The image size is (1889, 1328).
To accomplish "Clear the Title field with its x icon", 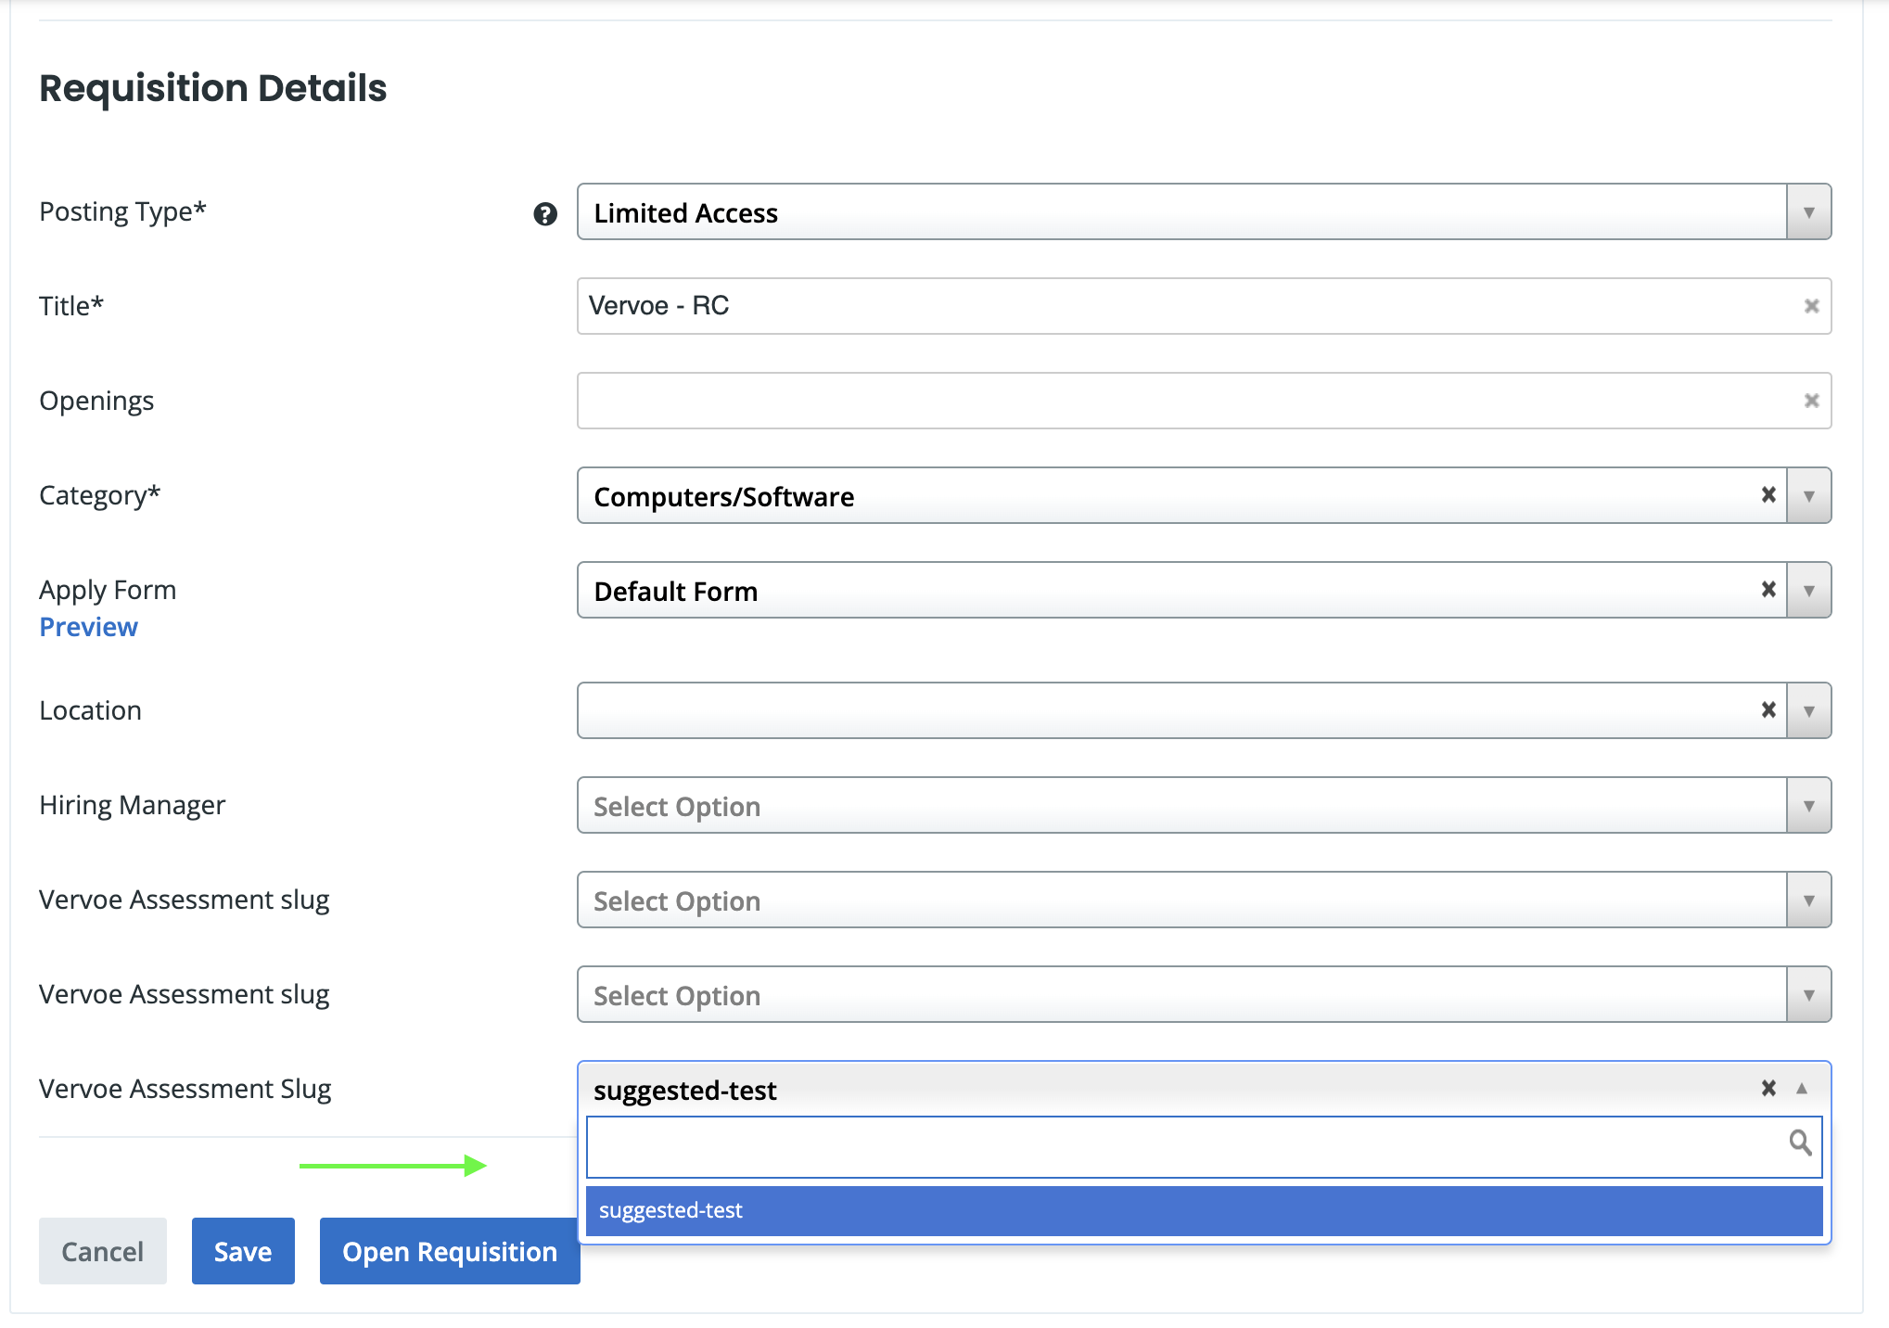I will tap(1811, 306).
